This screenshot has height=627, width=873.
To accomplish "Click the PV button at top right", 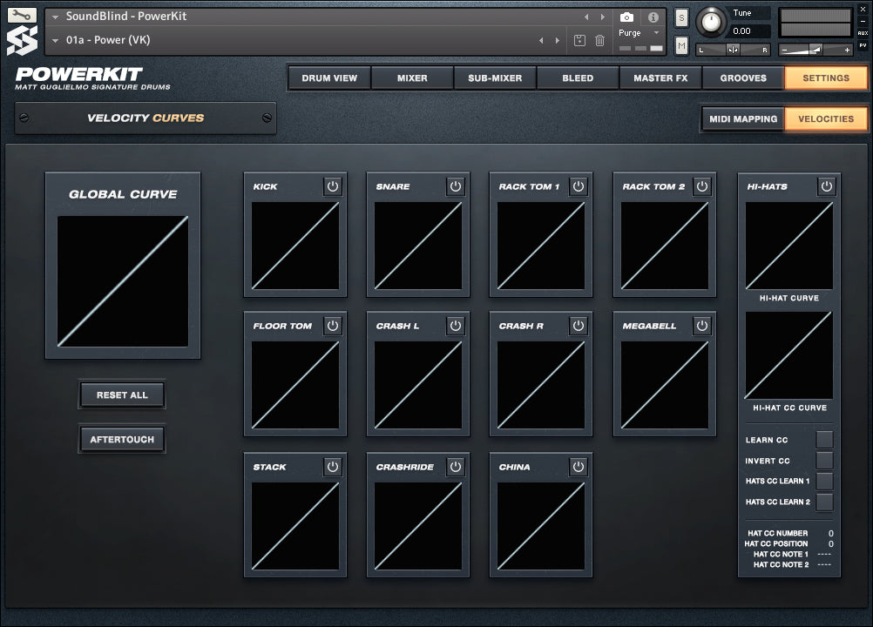I will tap(863, 45).
